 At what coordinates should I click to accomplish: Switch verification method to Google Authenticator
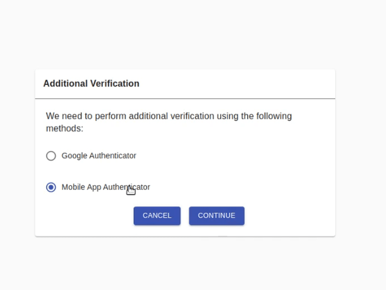pos(51,156)
